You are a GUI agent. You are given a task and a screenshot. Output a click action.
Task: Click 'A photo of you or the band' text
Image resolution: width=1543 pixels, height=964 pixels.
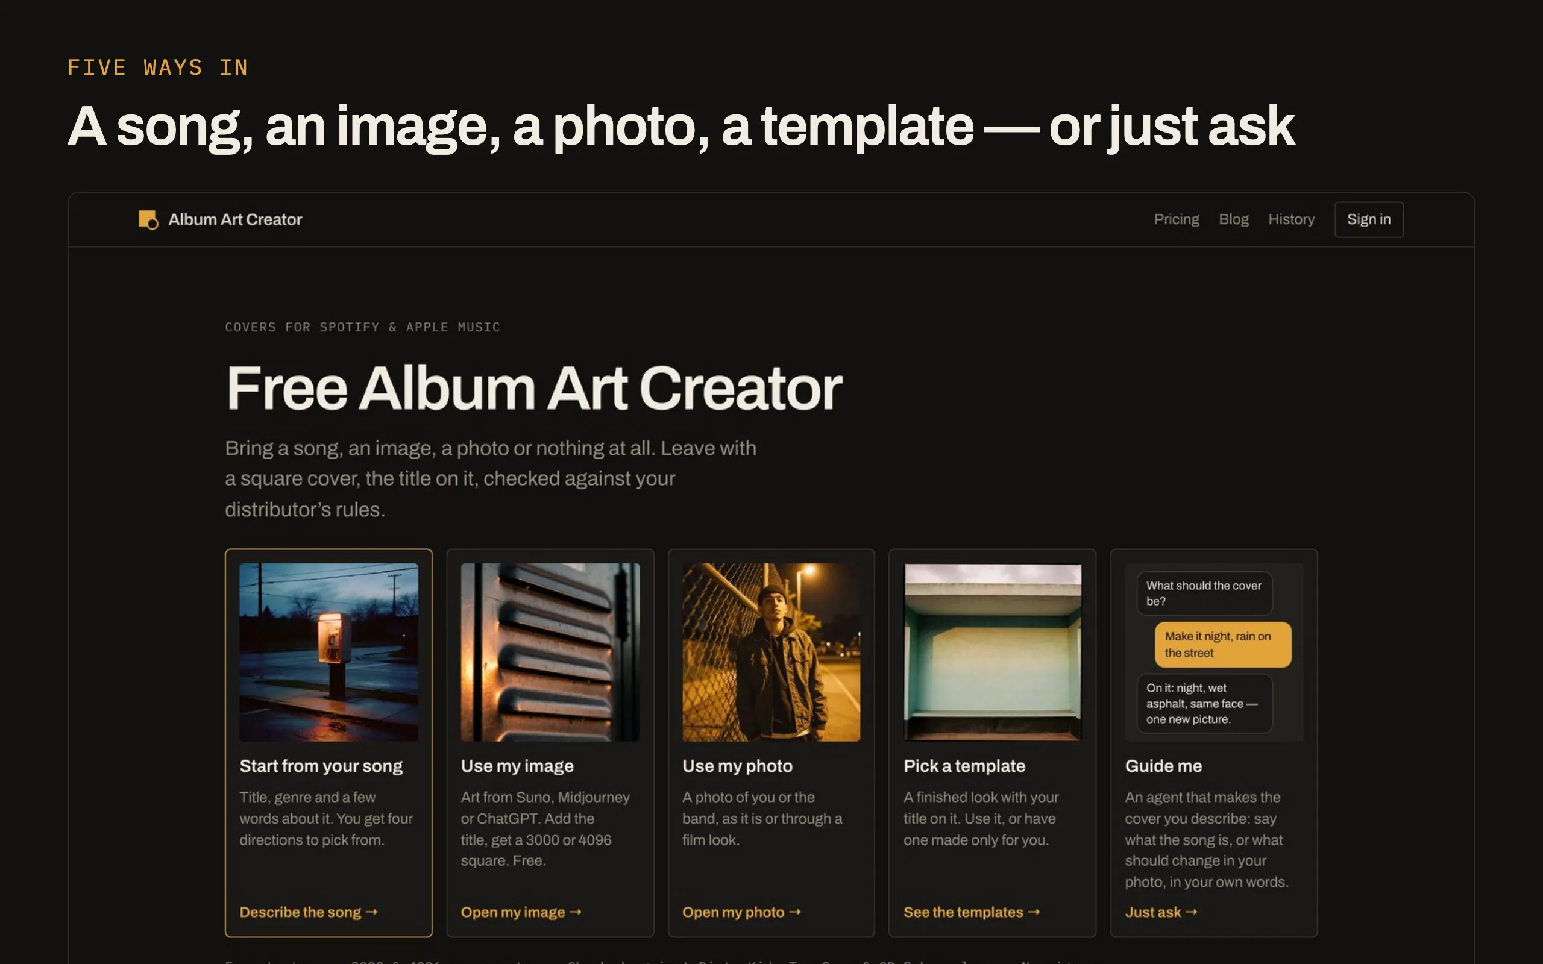click(x=762, y=818)
